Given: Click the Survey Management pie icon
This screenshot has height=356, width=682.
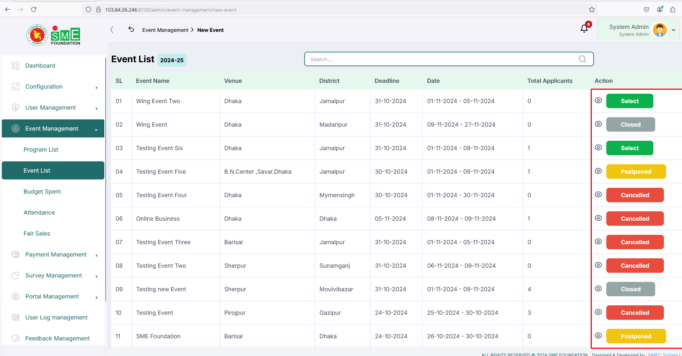Looking at the screenshot, I should (16, 275).
